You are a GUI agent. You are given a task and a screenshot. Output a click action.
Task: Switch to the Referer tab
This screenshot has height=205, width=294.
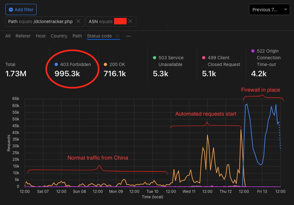pyautogui.click(x=23, y=36)
